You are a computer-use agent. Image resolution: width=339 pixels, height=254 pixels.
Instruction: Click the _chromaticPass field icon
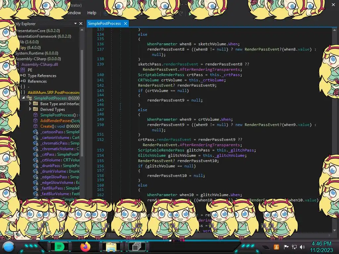pos(36,143)
